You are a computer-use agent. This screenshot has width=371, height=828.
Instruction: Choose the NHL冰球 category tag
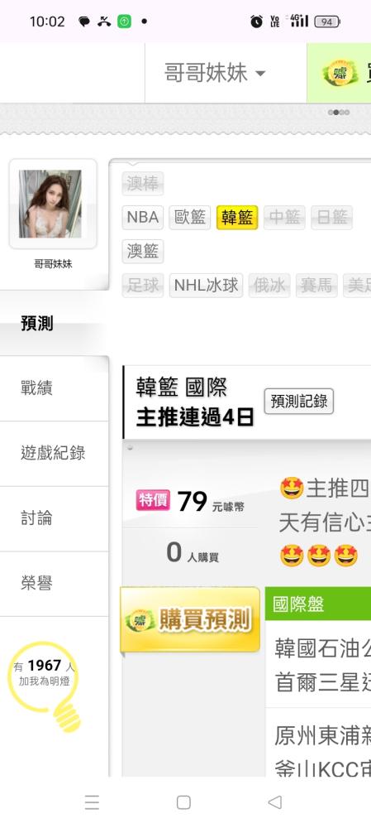(x=206, y=286)
